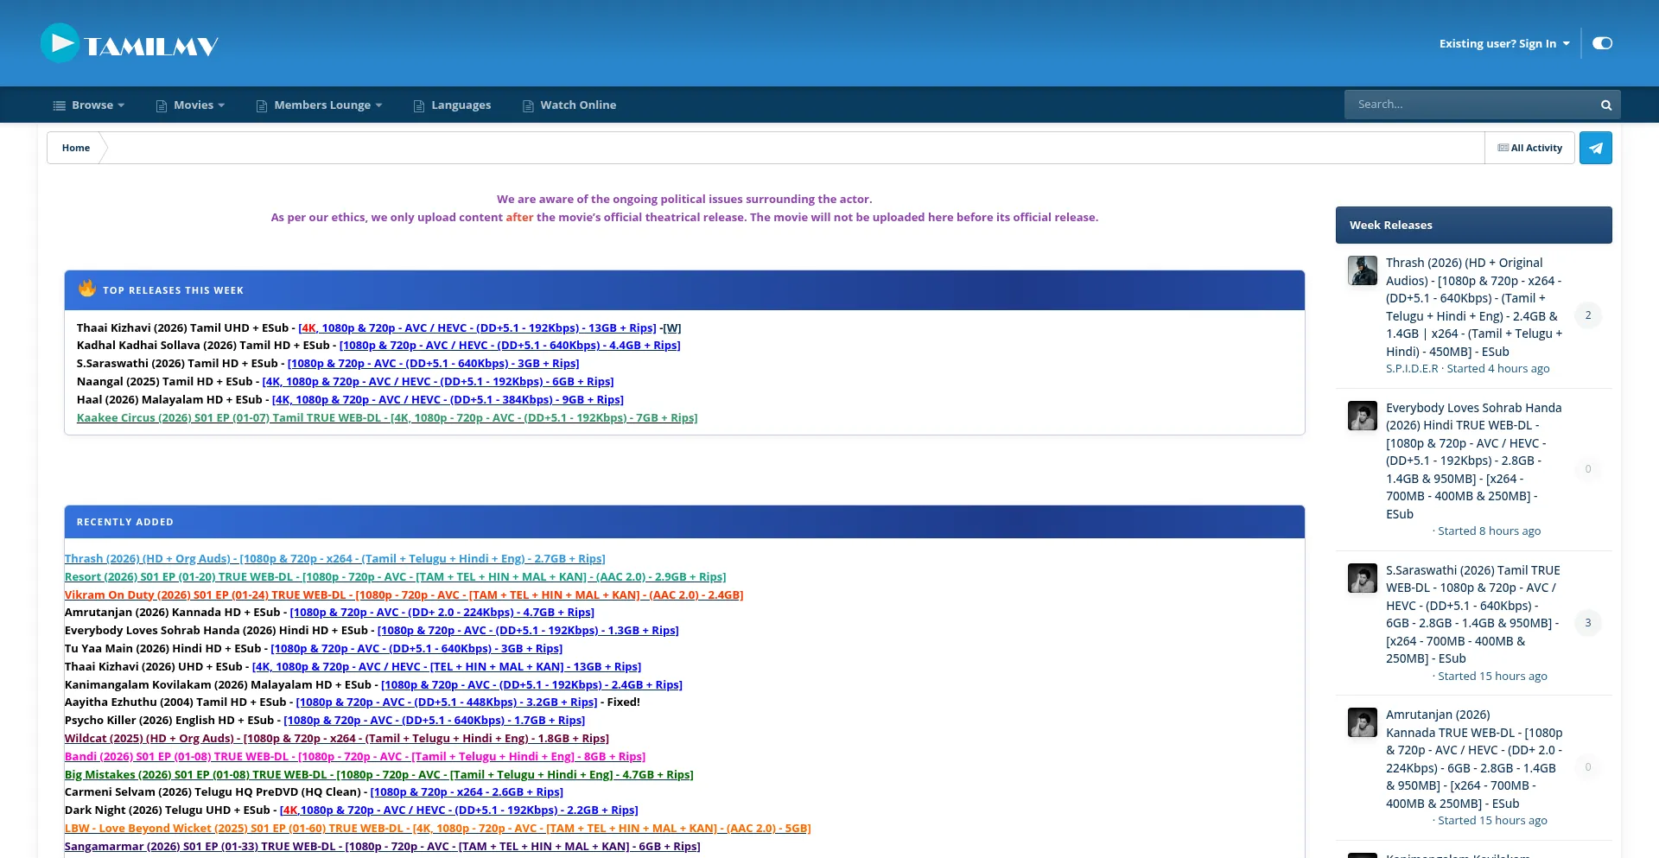Open Aayitha Ezhuthu (2004) 3.2GB link
1659x858 pixels.
446,702
